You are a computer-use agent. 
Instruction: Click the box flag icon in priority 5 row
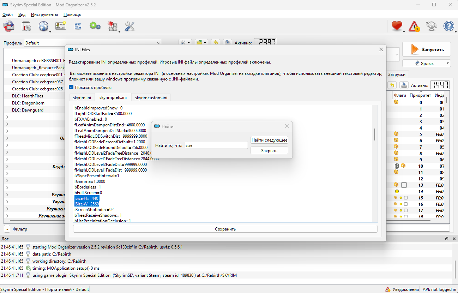pyautogui.click(x=396, y=134)
